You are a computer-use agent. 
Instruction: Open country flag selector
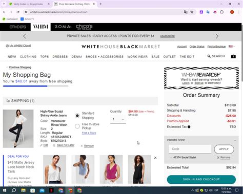coord(232,47)
